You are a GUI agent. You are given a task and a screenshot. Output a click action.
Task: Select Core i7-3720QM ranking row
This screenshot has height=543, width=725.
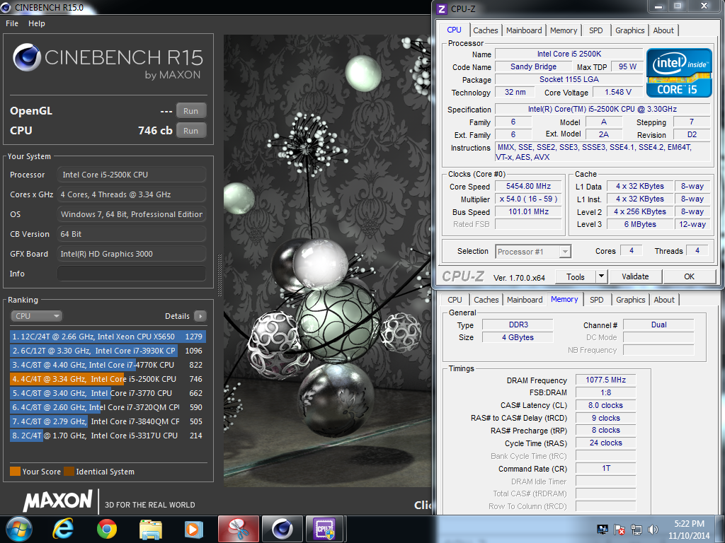108,408
